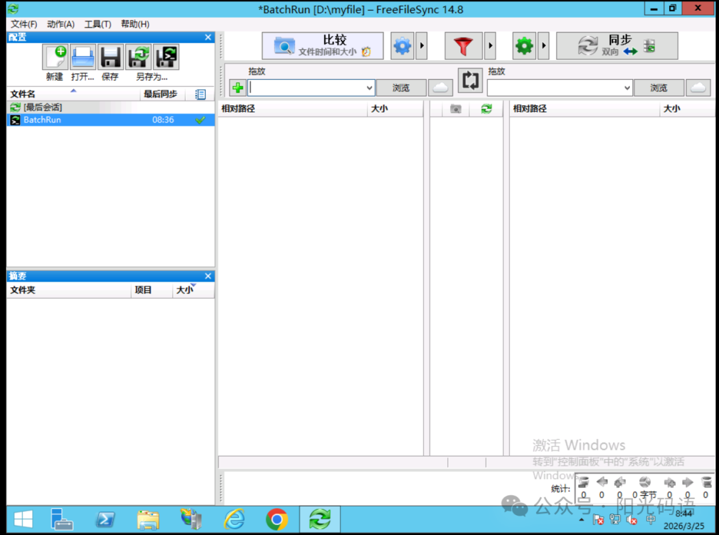Show hidden system tray icons arrow
Screen dimensions: 719x535
(581, 520)
